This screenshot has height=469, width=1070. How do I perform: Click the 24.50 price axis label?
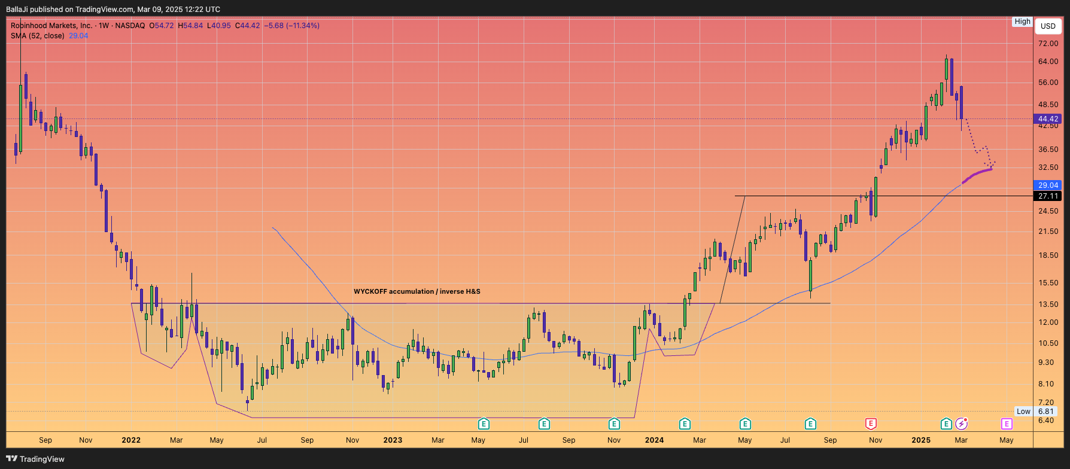click(1048, 211)
